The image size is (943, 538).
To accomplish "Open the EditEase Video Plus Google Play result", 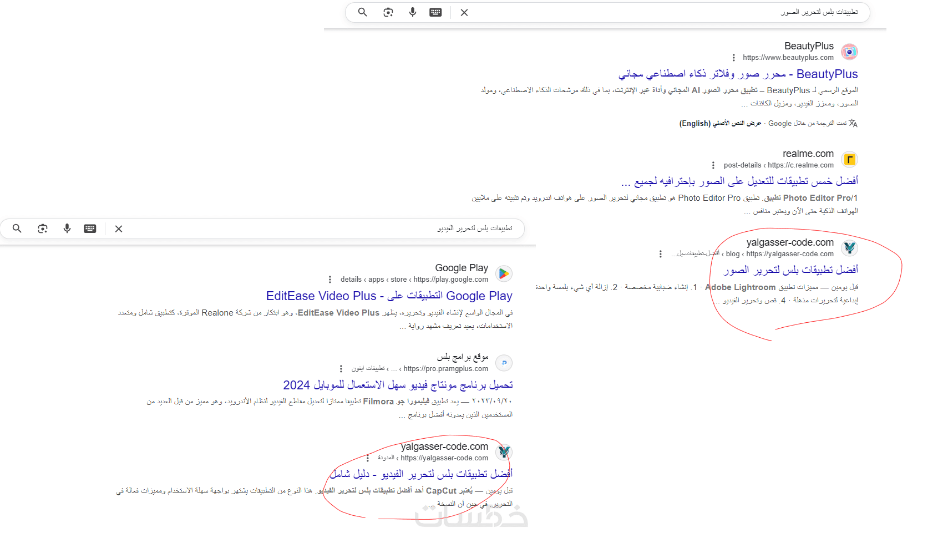I will click(389, 296).
